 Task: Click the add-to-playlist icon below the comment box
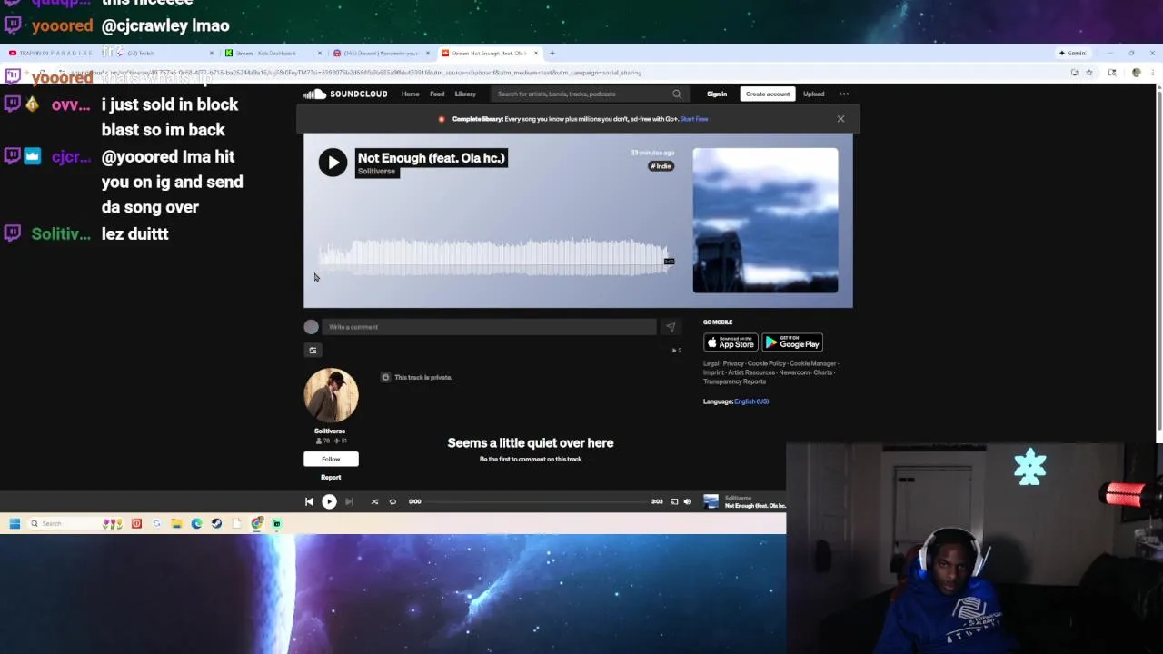[313, 351]
